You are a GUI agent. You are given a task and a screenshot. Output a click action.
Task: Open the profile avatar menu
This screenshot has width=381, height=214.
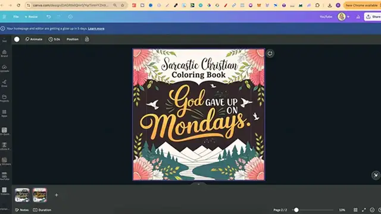click(x=341, y=17)
